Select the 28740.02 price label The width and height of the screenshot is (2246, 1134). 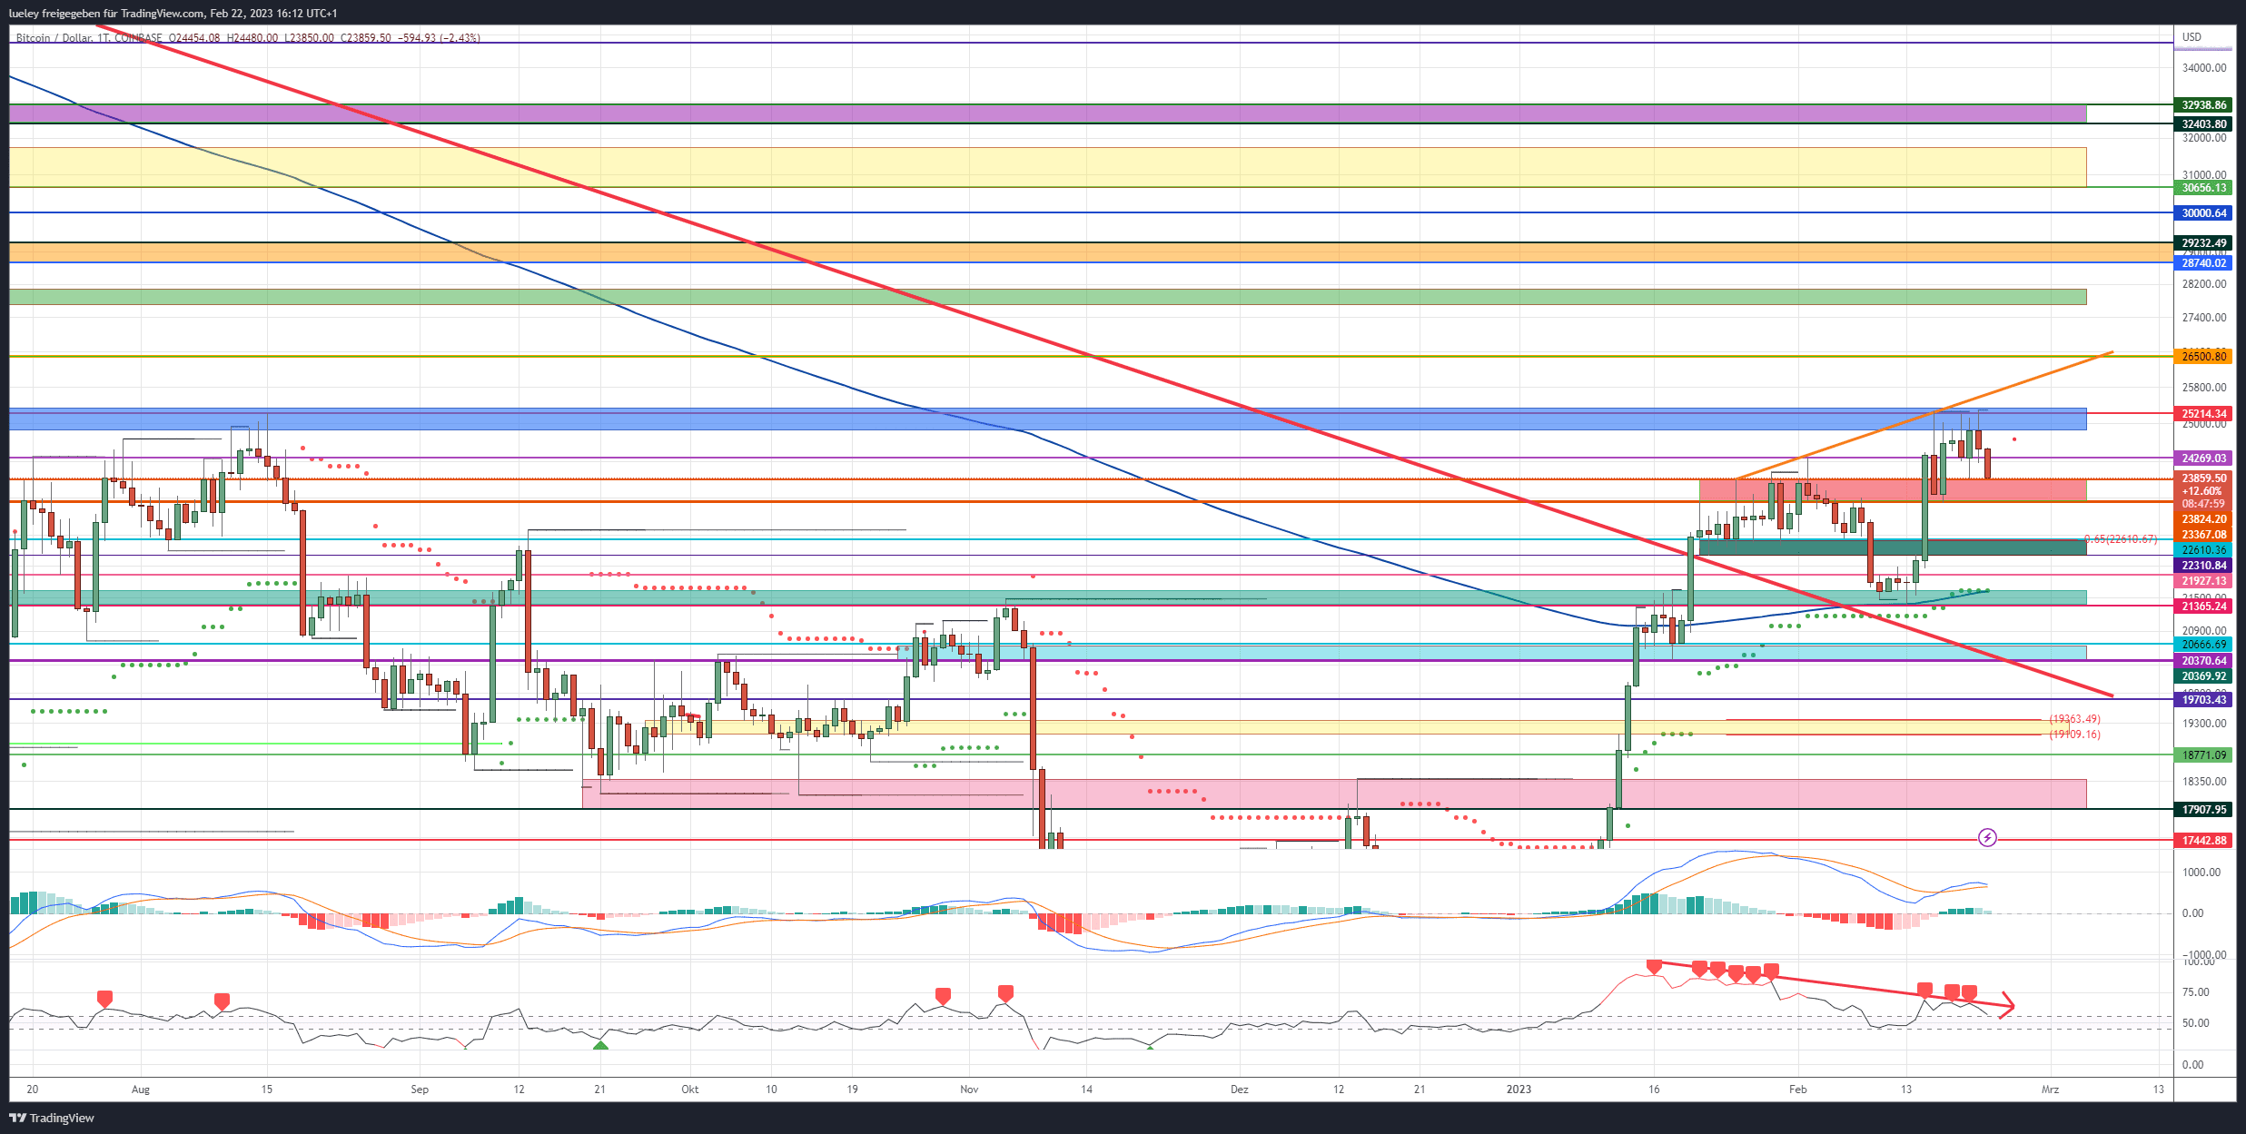(2203, 263)
